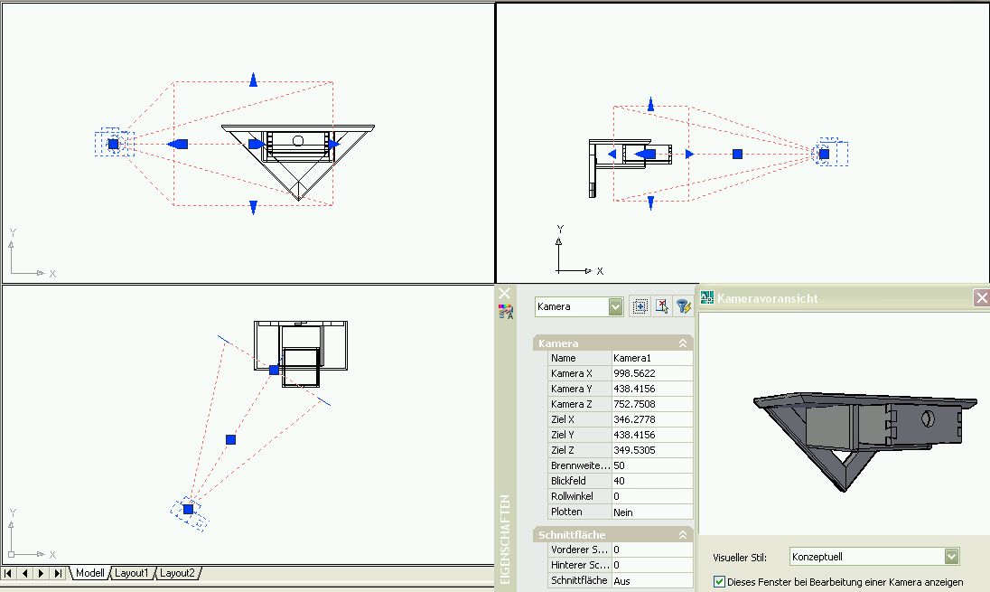Select the Ziel X value 346.2778
This screenshot has height=592, width=990.
(652, 419)
